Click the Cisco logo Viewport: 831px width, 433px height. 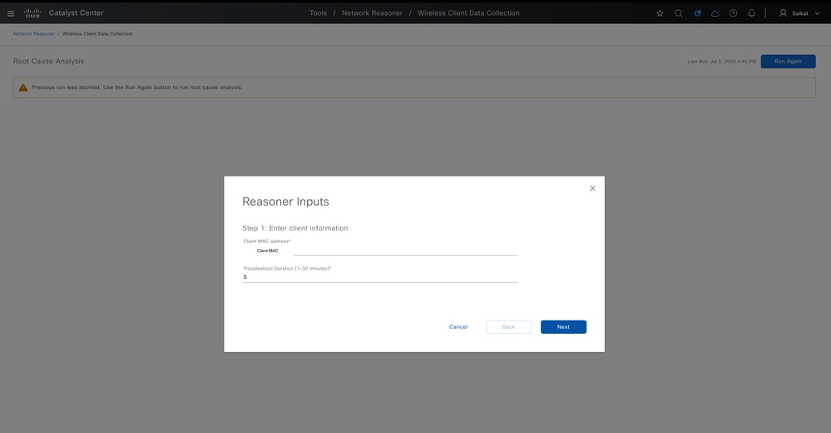tap(32, 13)
